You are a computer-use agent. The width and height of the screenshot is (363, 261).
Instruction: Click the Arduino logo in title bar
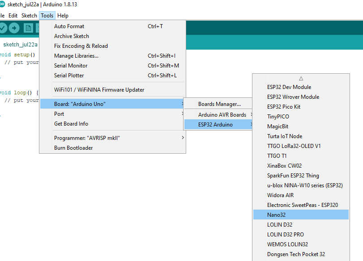click(3, 4)
